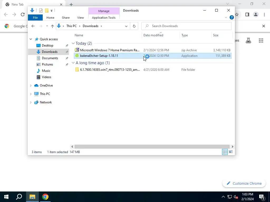
Task: Open the address bar history dropdown
Action: (126, 26)
